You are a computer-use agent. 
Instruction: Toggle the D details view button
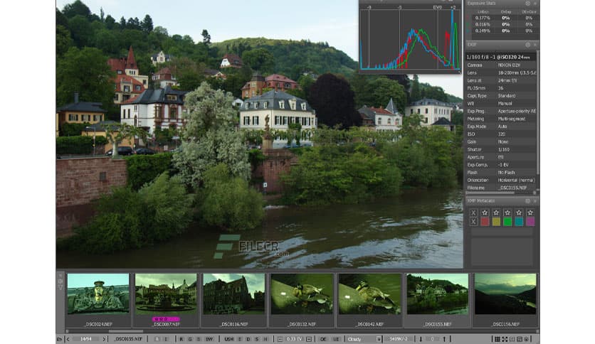click(248, 339)
